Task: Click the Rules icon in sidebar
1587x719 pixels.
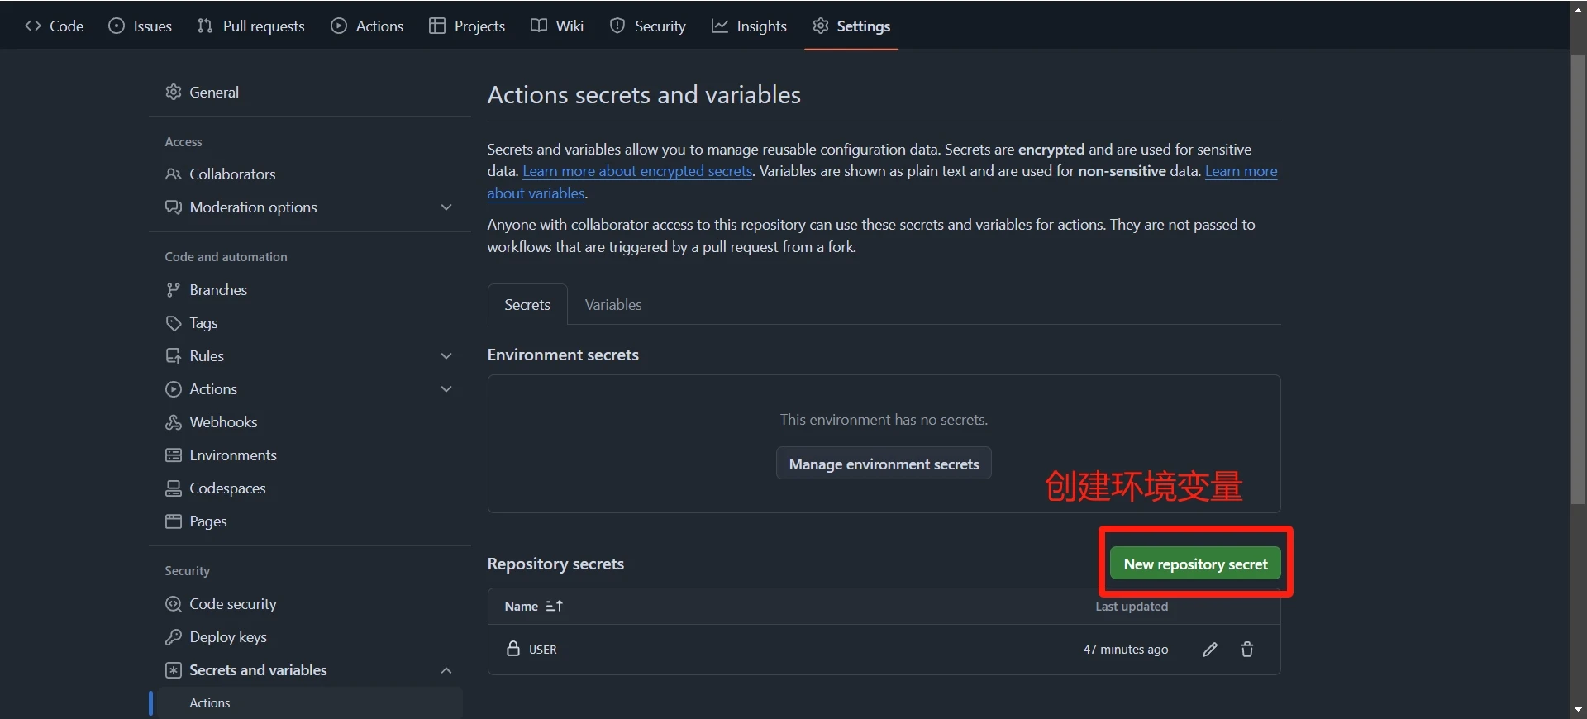Action: point(173,355)
